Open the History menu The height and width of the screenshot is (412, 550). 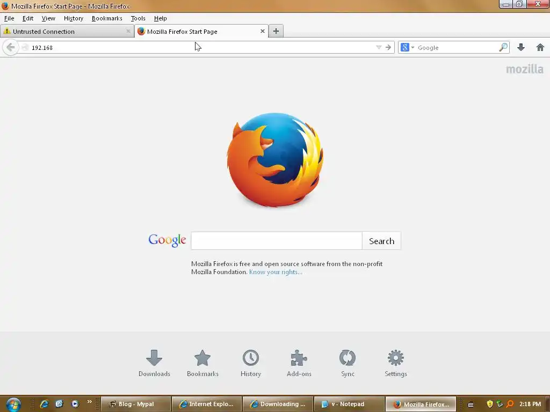[x=73, y=18]
